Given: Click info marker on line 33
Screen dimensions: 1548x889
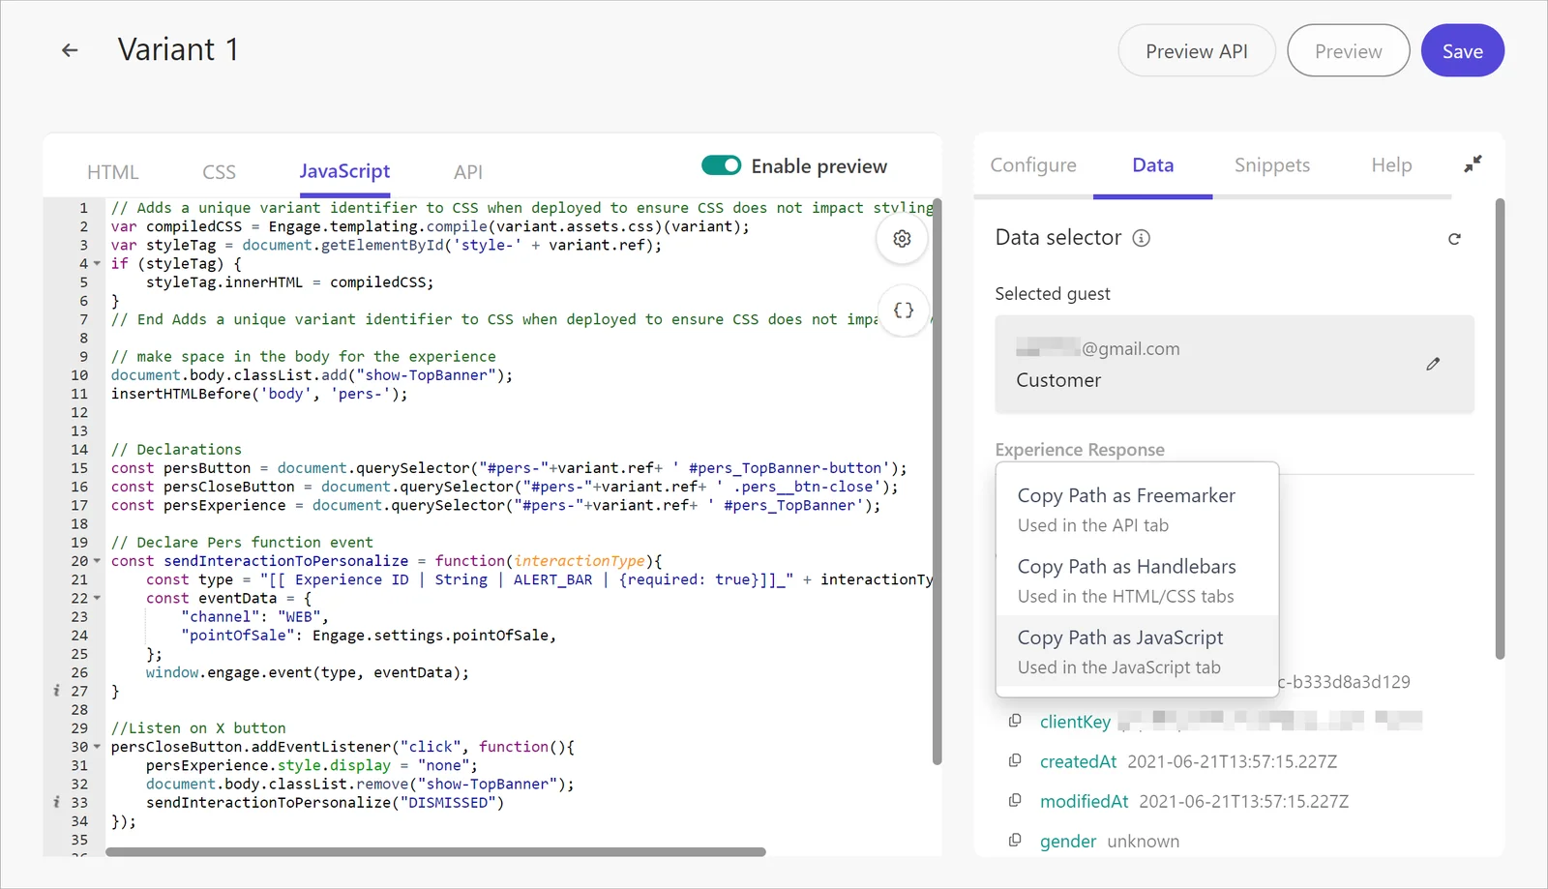Looking at the screenshot, I should [56, 802].
